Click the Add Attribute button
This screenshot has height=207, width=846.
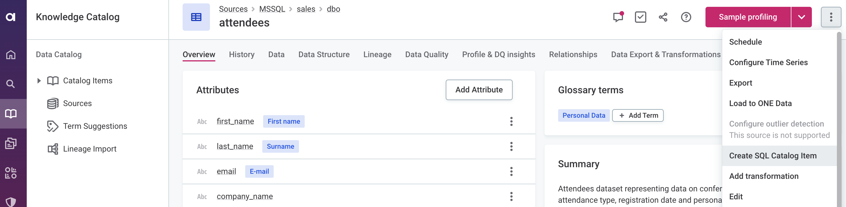coord(479,90)
